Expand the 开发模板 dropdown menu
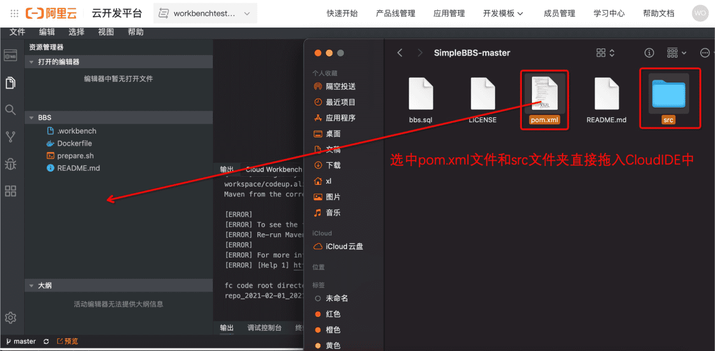Image resolution: width=715 pixels, height=351 pixels. [503, 13]
